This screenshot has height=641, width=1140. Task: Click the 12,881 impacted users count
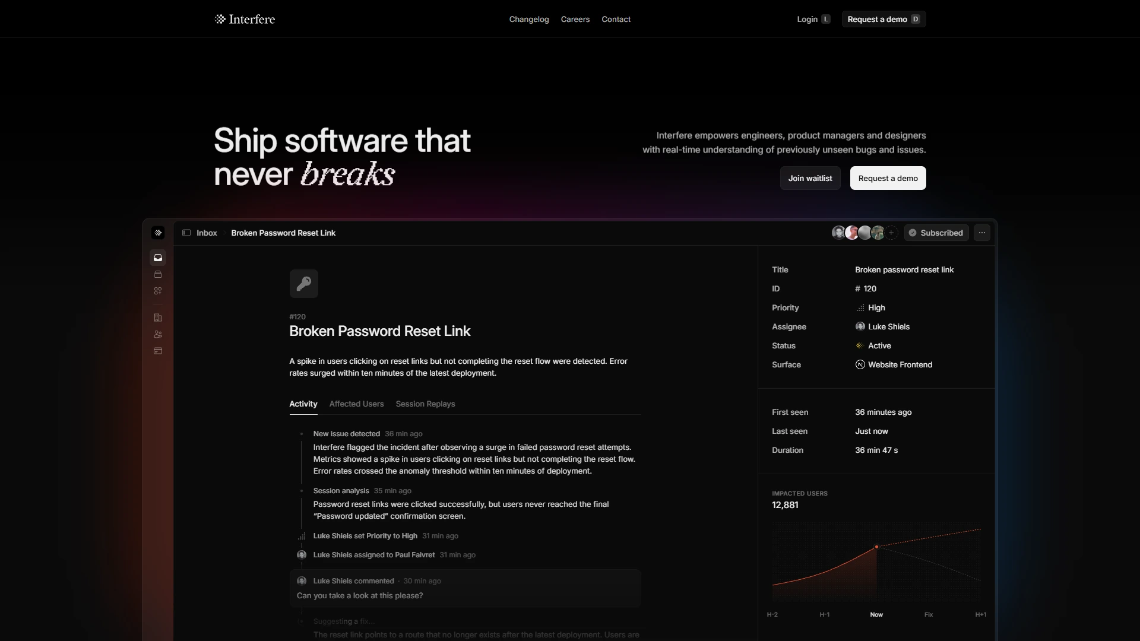pos(785,505)
